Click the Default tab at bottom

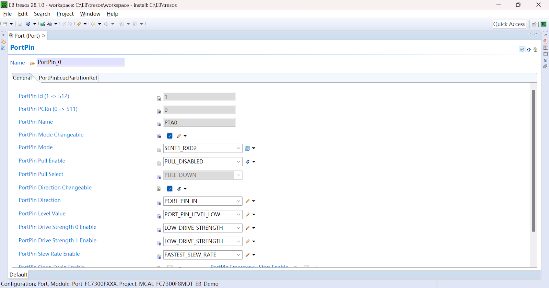tap(19, 275)
